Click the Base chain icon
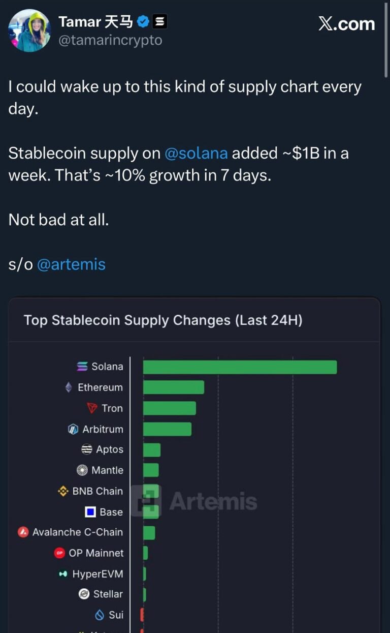 coord(90,512)
